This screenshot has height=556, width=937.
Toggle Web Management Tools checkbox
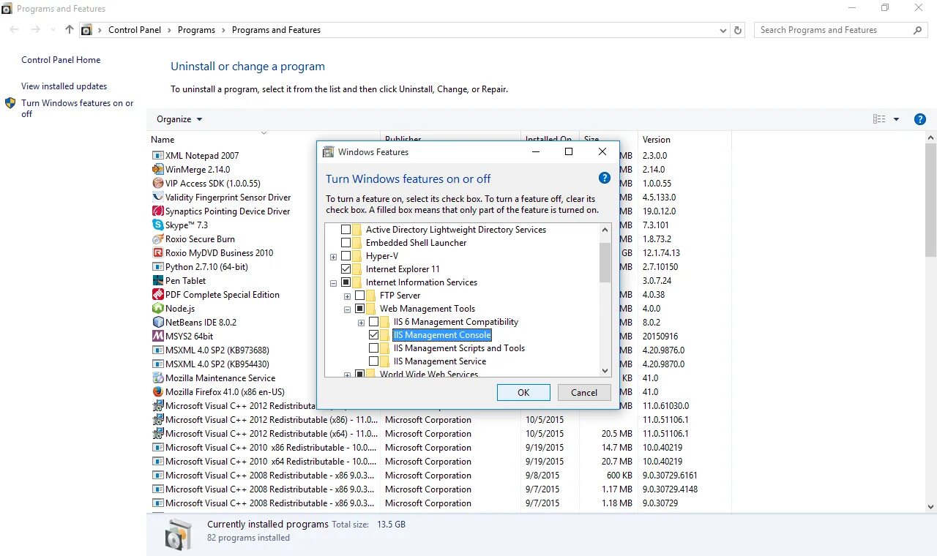(x=360, y=309)
